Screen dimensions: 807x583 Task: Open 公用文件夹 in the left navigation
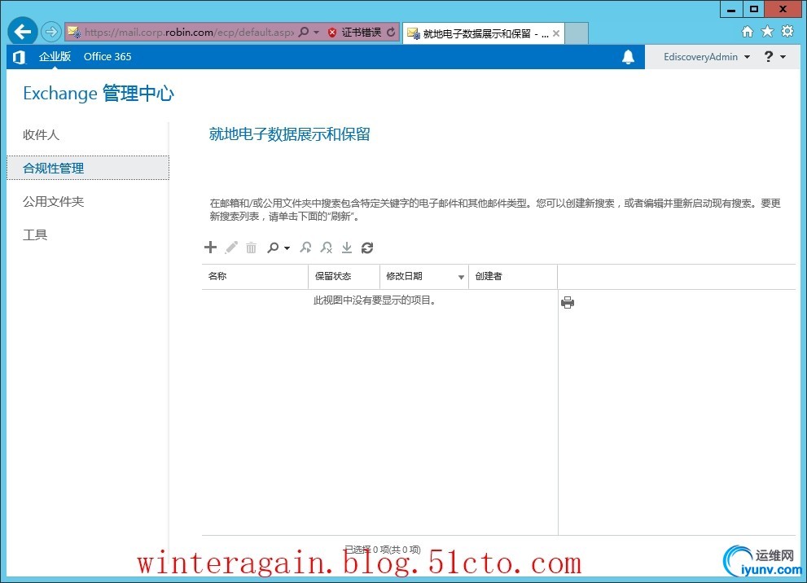click(53, 202)
